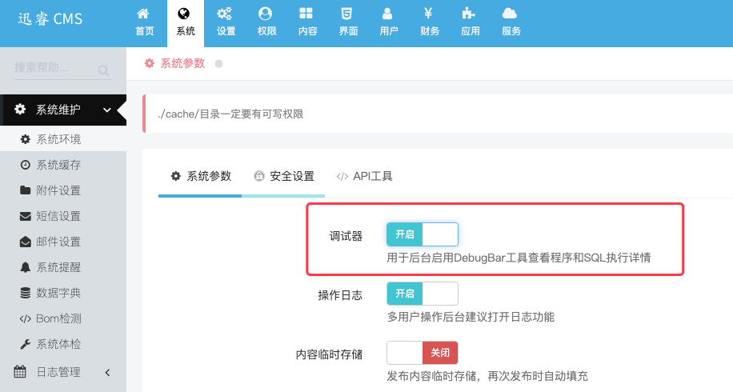Open the 用户 person icon in top navigation
Viewport: 733px width, 392px height.
tap(387, 14)
